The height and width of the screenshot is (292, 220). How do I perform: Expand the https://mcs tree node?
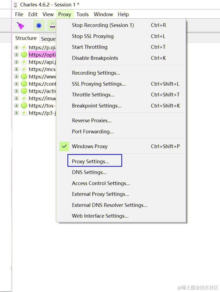[x=16, y=69]
